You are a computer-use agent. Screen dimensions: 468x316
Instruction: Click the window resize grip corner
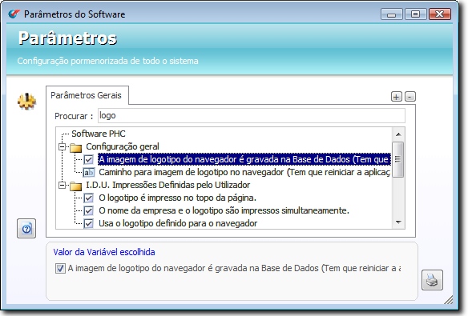point(449,300)
